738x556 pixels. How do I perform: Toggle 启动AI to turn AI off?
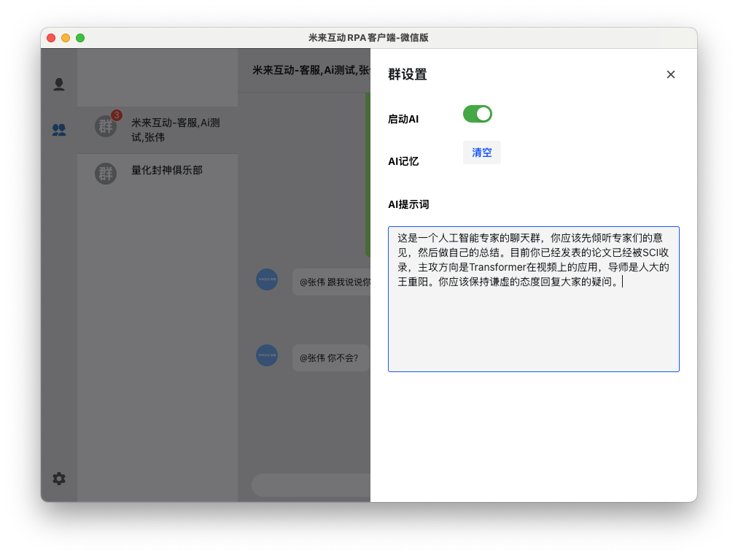point(477,114)
